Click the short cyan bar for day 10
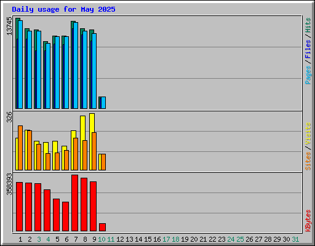The image size is (315, 246). coord(103,103)
